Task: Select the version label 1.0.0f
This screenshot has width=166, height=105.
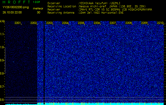Action: (36, 2)
